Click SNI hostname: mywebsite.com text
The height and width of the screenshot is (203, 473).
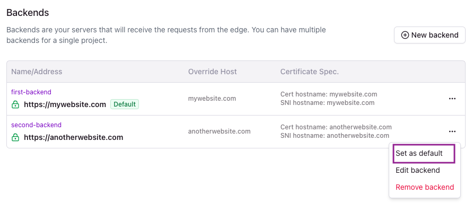[327, 102]
